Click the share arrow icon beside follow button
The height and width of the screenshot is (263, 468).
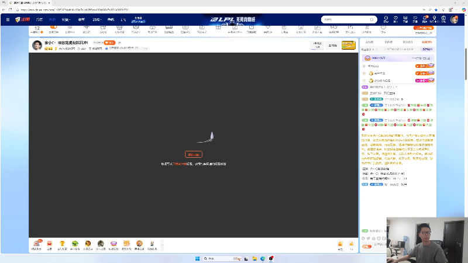click(119, 43)
